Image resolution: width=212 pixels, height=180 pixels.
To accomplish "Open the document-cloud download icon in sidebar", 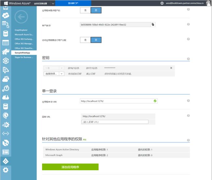I will (x=6, y=70).
